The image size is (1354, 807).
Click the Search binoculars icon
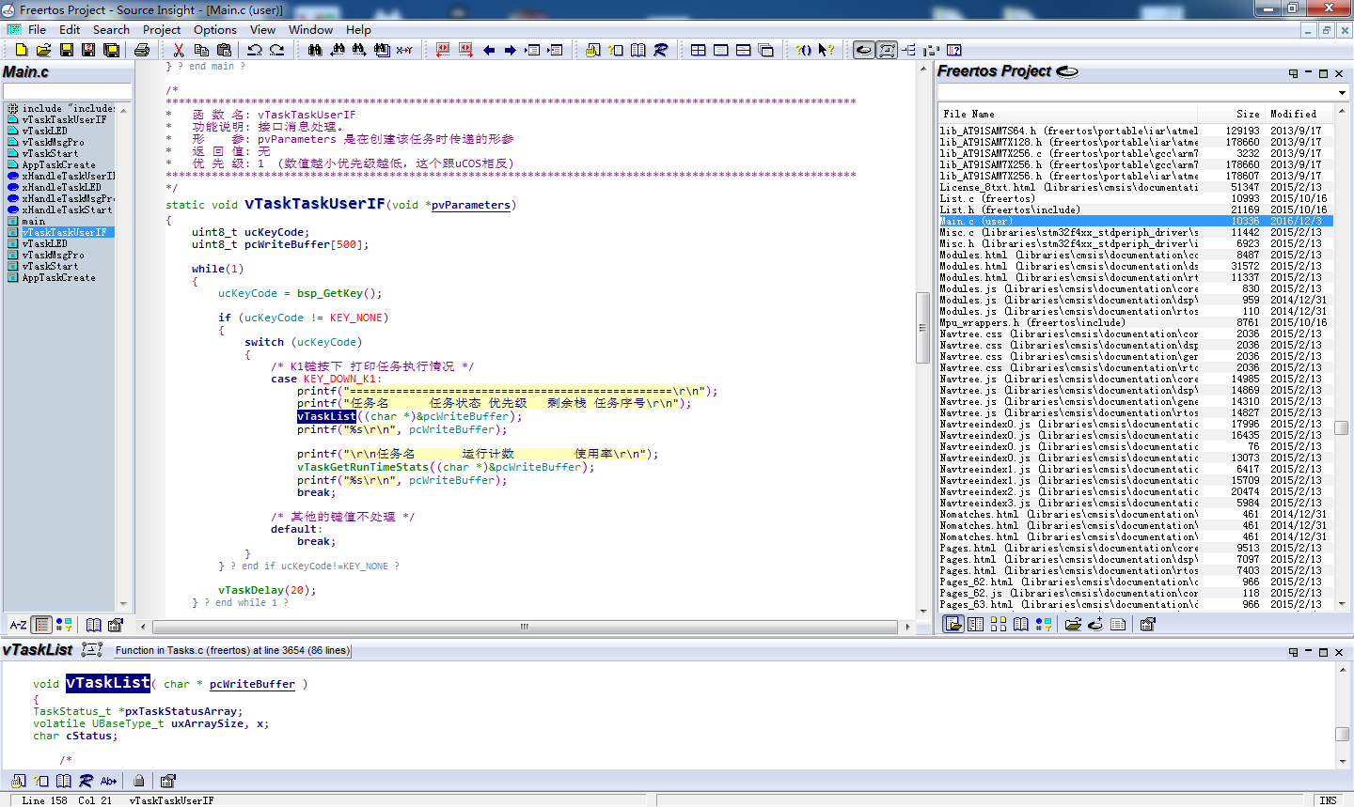[x=314, y=50]
